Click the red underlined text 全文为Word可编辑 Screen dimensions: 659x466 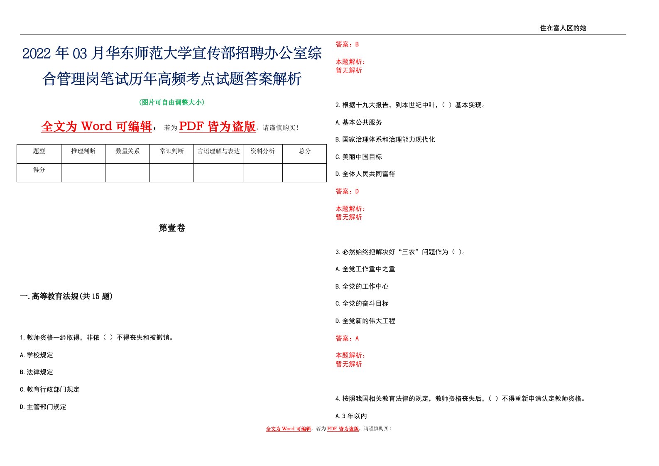[x=97, y=126]
